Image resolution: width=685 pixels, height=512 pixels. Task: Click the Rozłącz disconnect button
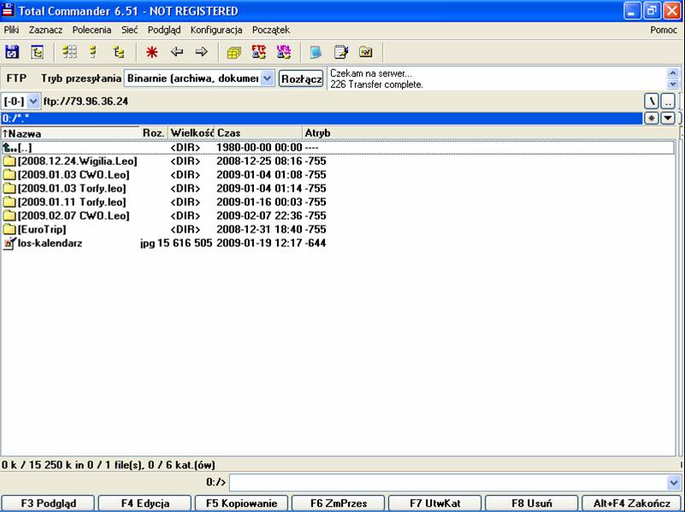click(301, 79)
